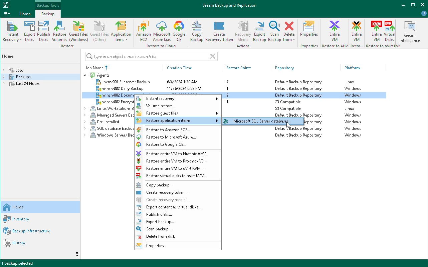
Task: Switch to the Home ribbon tab
Action: pos(25,14)
